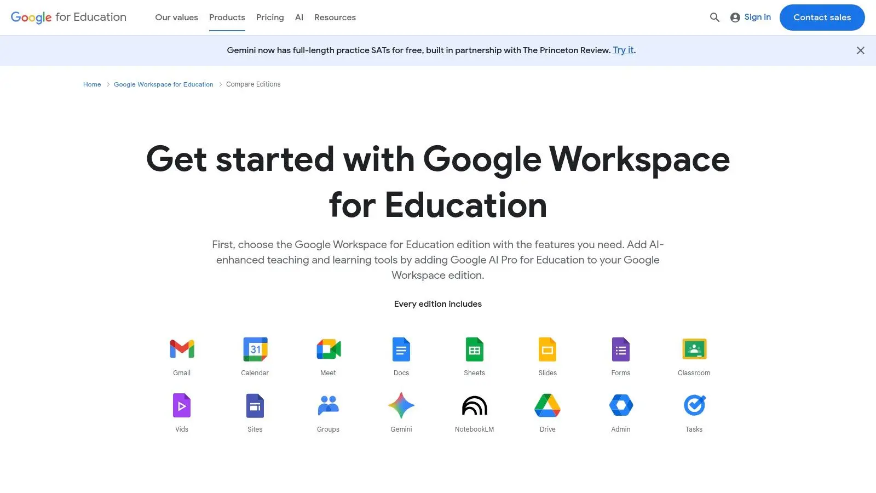The width and height of the screenshot is (876, 493).
Task: Click the Vids icon
Action: 182,405
